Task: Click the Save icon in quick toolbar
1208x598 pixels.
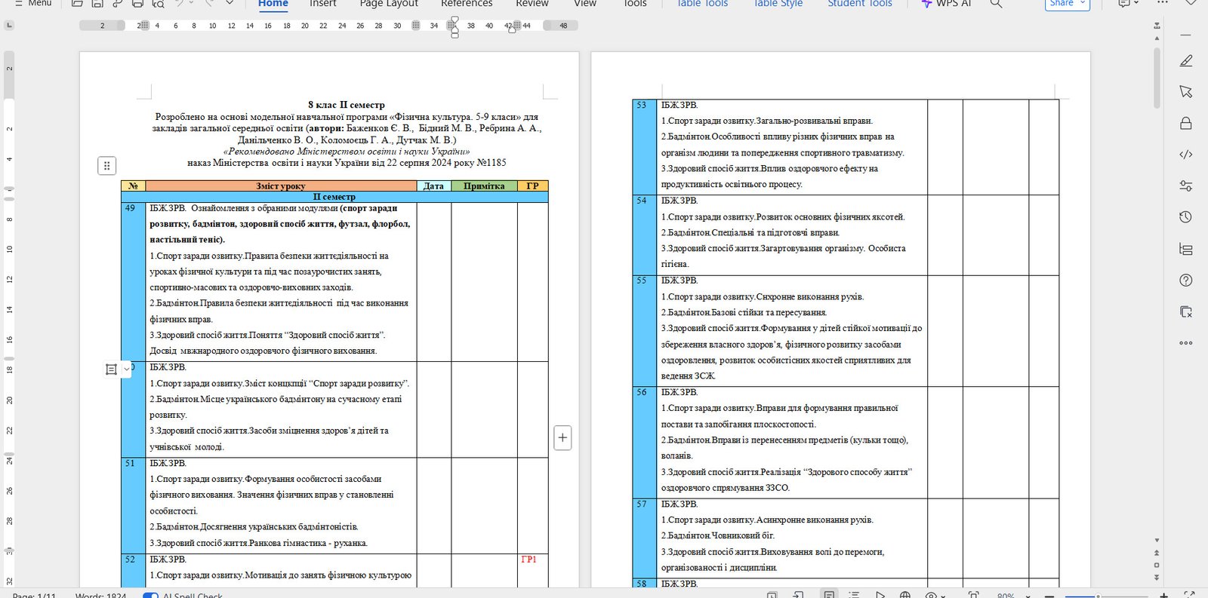Action: pos(97,3)
